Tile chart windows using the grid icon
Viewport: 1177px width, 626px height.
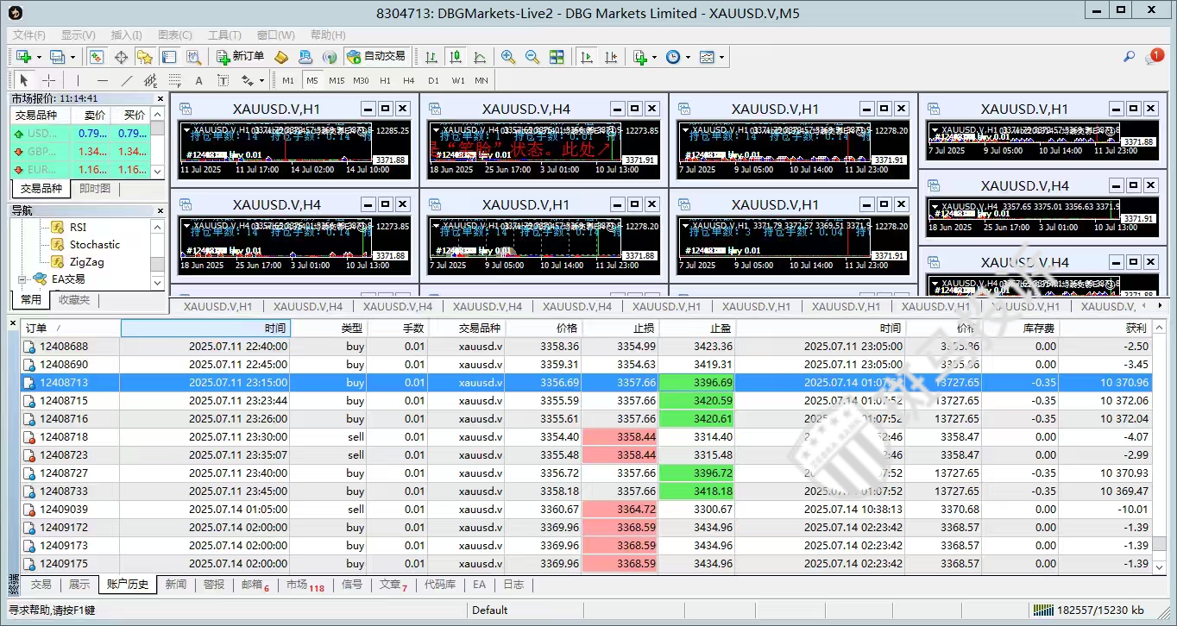click(x=557, y=57)
